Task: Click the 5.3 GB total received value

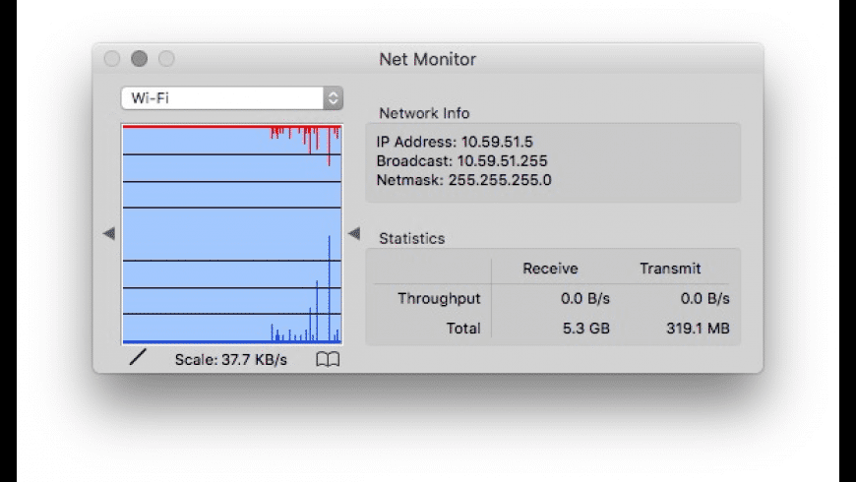Action: pos(587,329)
